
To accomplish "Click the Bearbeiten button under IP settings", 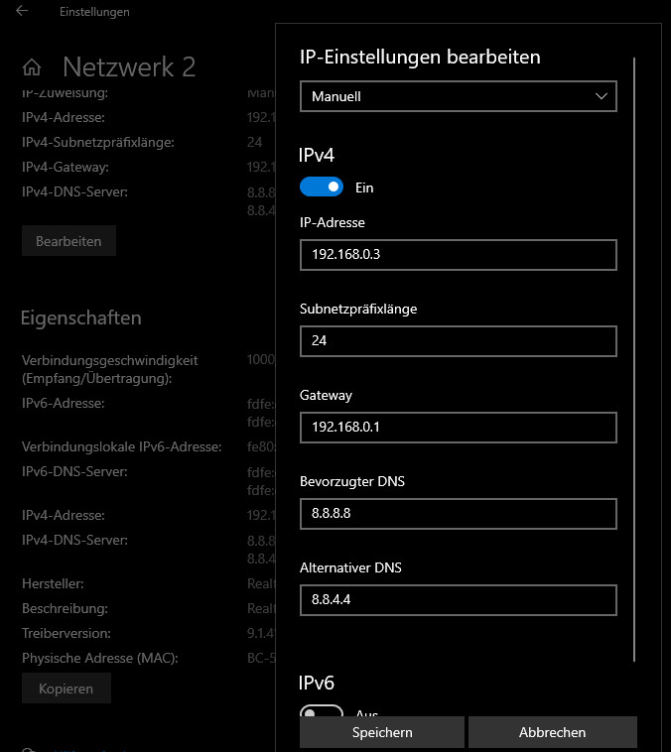I will coord(68,241).
